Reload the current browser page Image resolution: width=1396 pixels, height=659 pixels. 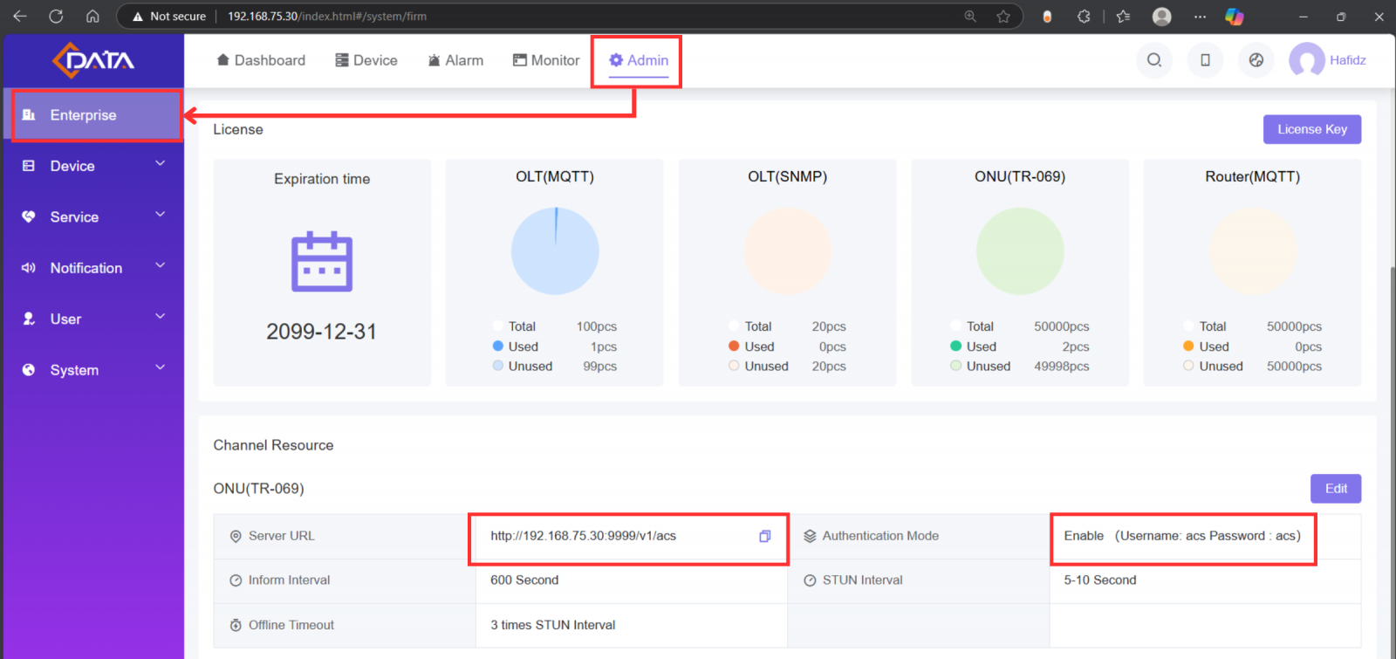[x=56, y=16]
